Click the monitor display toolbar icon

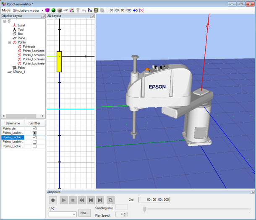pos(96,10)
